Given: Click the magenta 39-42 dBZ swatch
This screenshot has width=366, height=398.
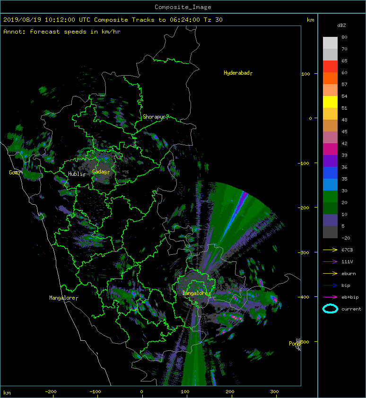Looking at the screenshot, I should point(330,149).
